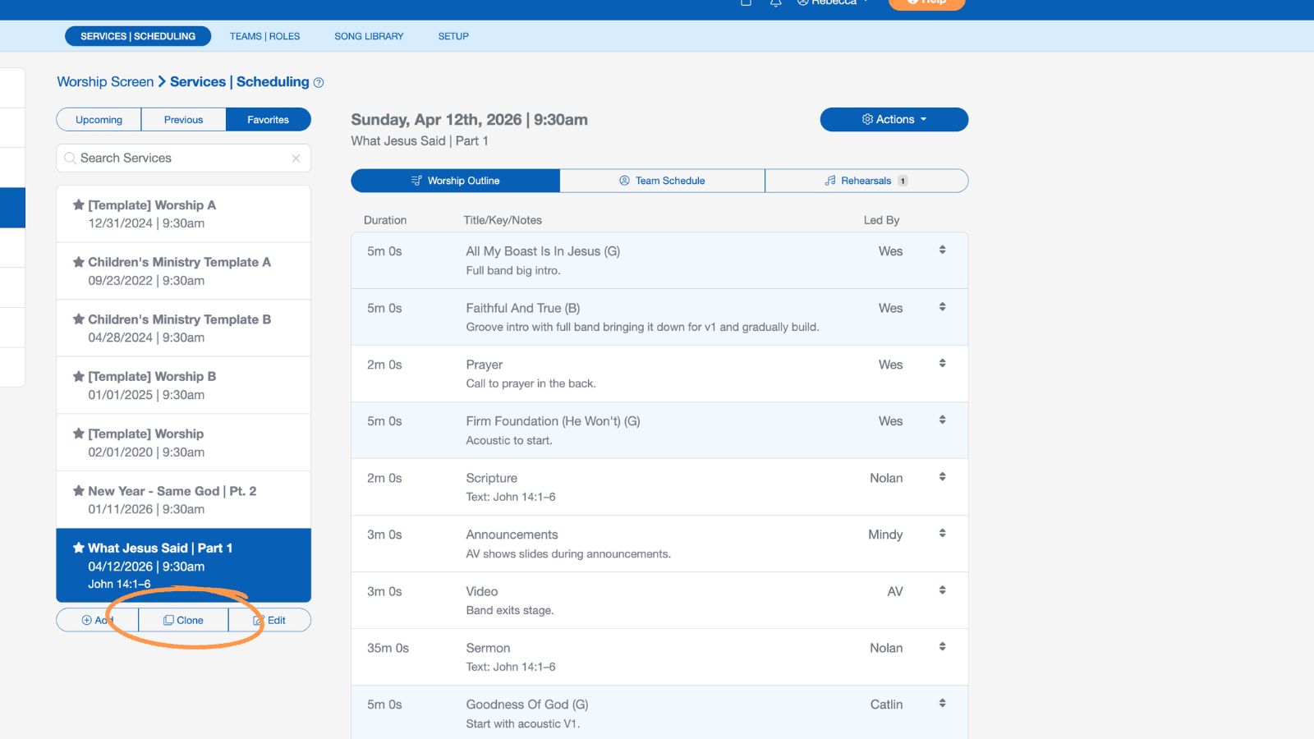Click the Worship Screen breadcrumb link
Screen dimensions: 1314x739
pyautogui.click(x=105, y=82)
